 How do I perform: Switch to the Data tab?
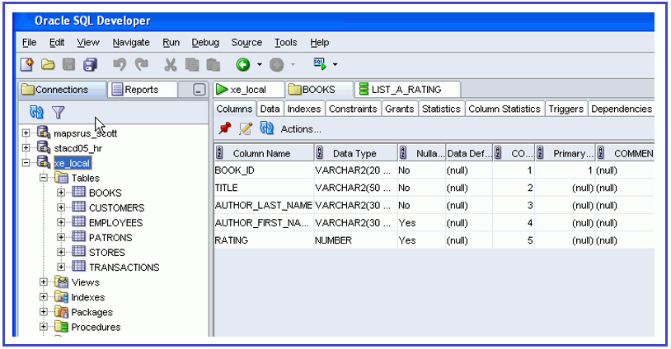click(270, 109)
